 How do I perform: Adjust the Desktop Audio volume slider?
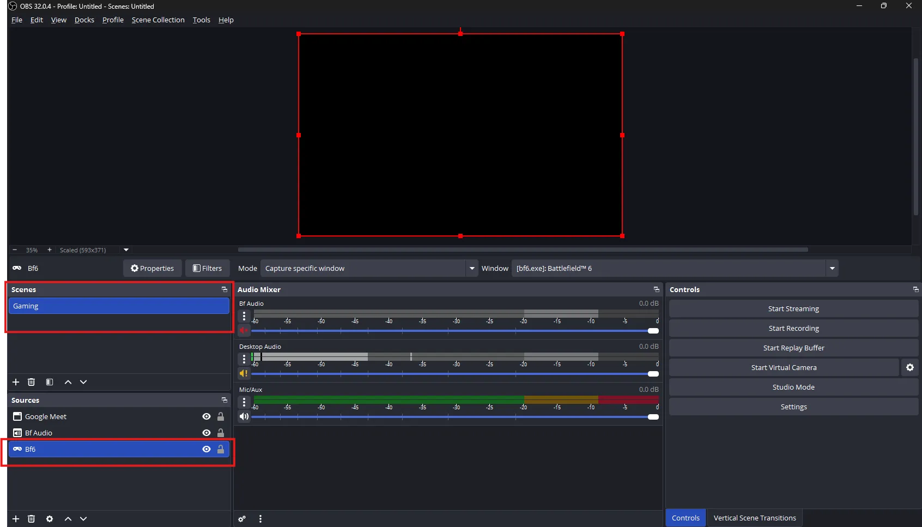(x=653, y=374)
